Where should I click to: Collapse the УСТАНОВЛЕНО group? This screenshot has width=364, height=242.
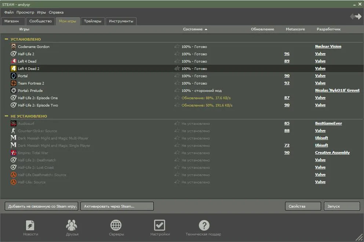(6, 39)
